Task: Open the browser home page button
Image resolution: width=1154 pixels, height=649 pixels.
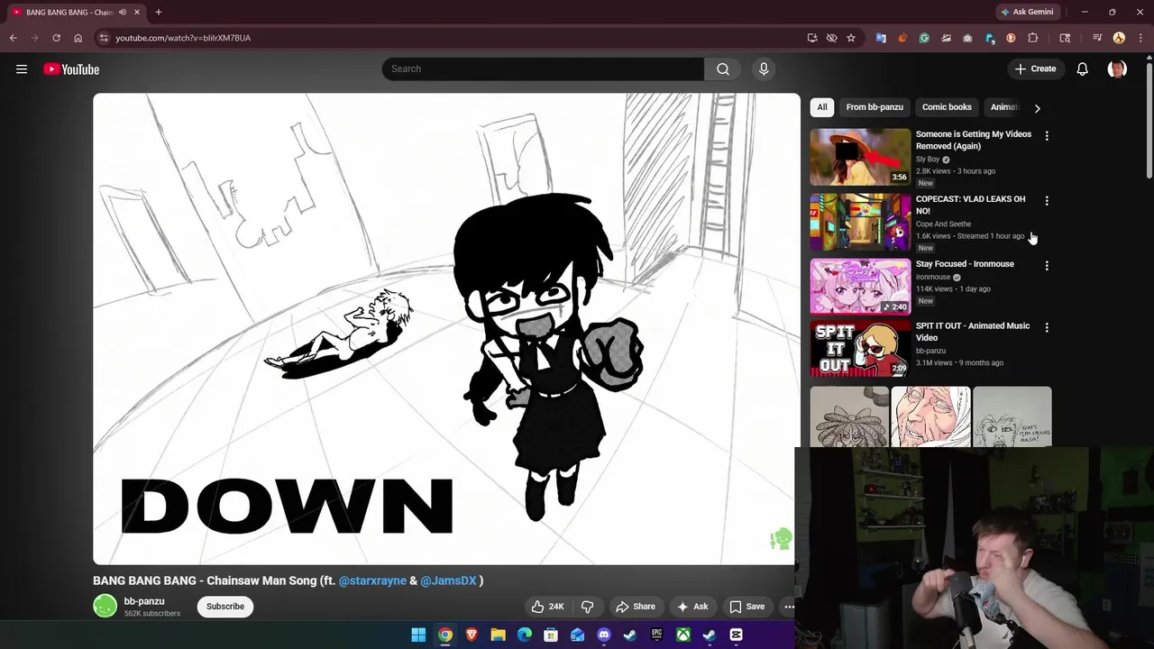Action: coord(78,38)
